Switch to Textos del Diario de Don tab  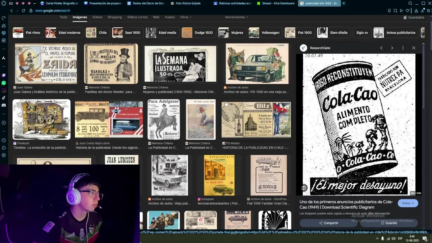click(x=146, y=3)
